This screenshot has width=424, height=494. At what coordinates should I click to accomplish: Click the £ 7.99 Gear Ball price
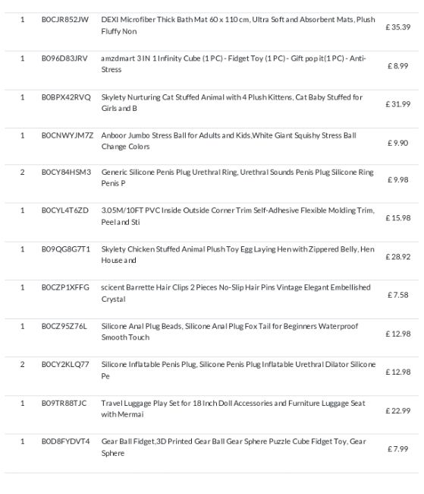coord(398,449)
